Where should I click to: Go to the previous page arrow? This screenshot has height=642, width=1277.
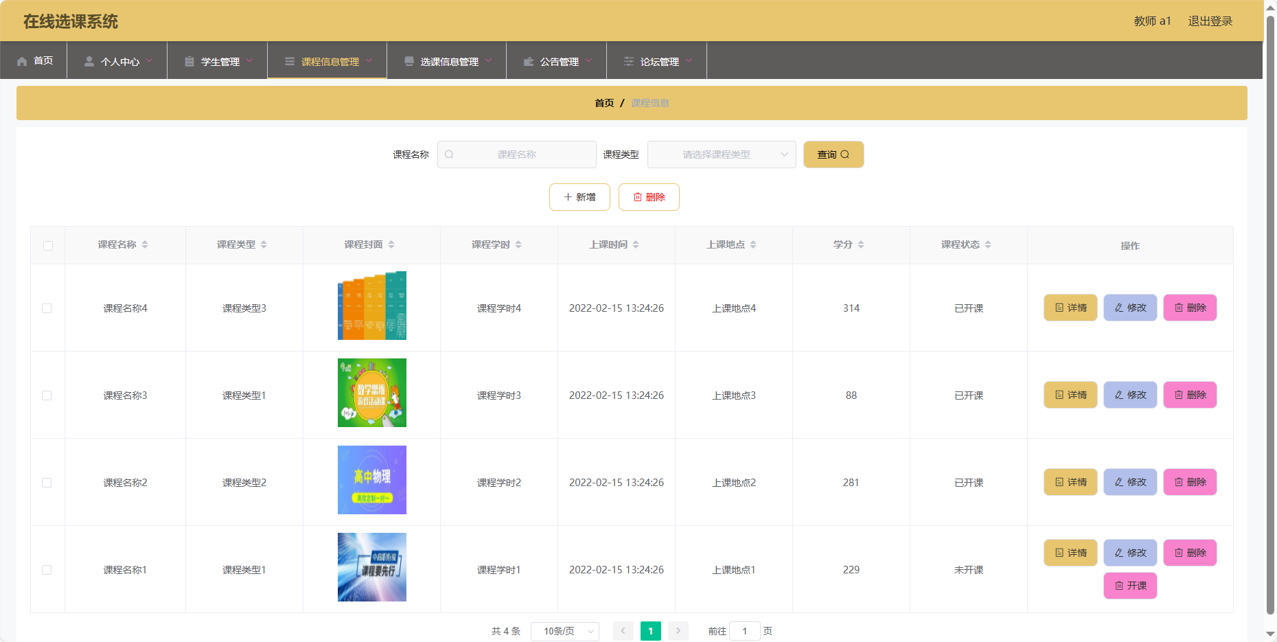(623, 631)
